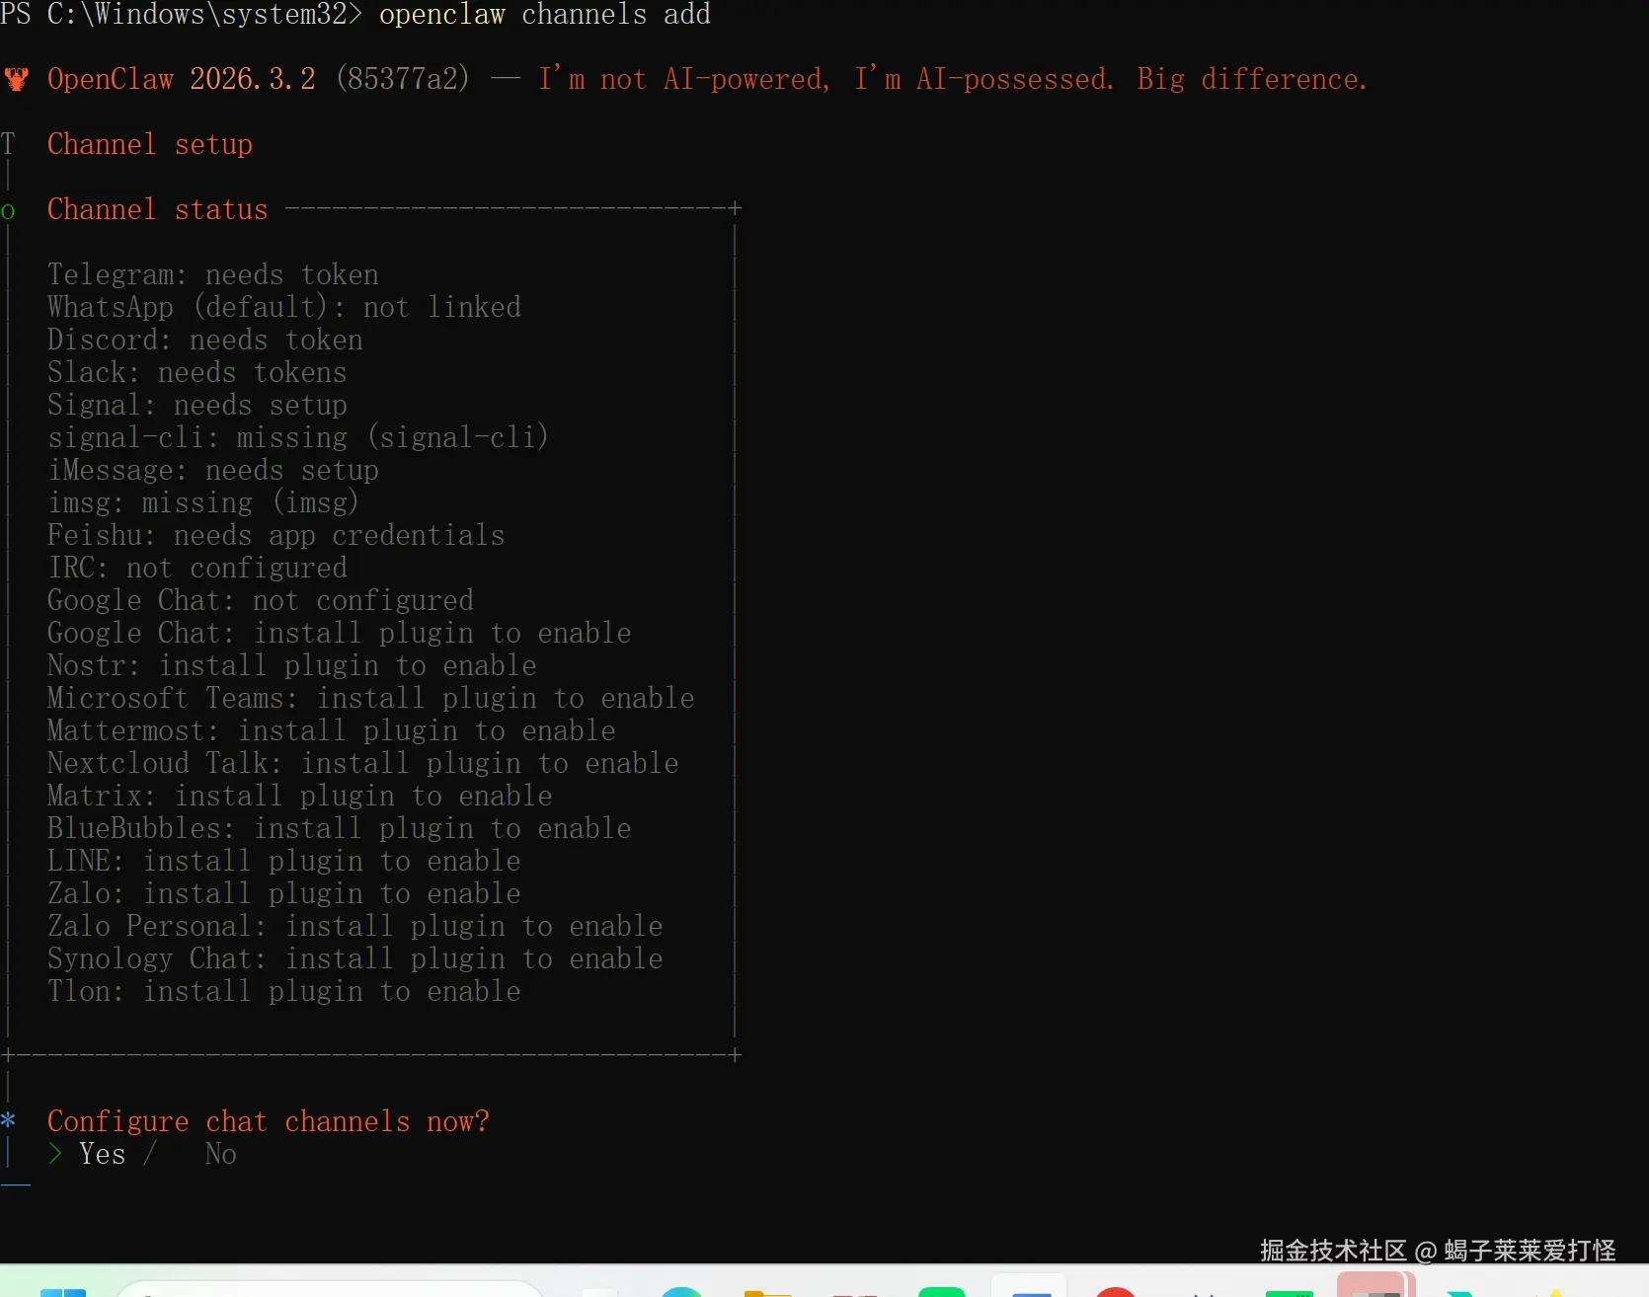
Task: Click the 'openclaw channels add' command text
Action: pos(545,15)
